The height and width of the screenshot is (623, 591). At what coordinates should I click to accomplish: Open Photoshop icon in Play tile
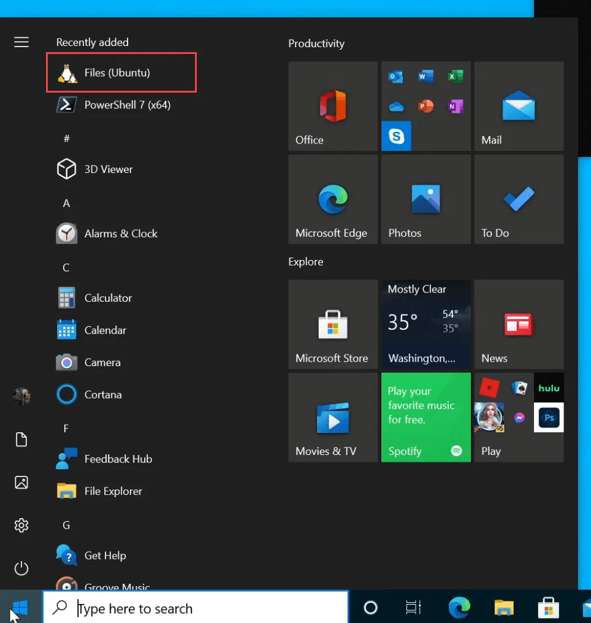pos(549,417)
